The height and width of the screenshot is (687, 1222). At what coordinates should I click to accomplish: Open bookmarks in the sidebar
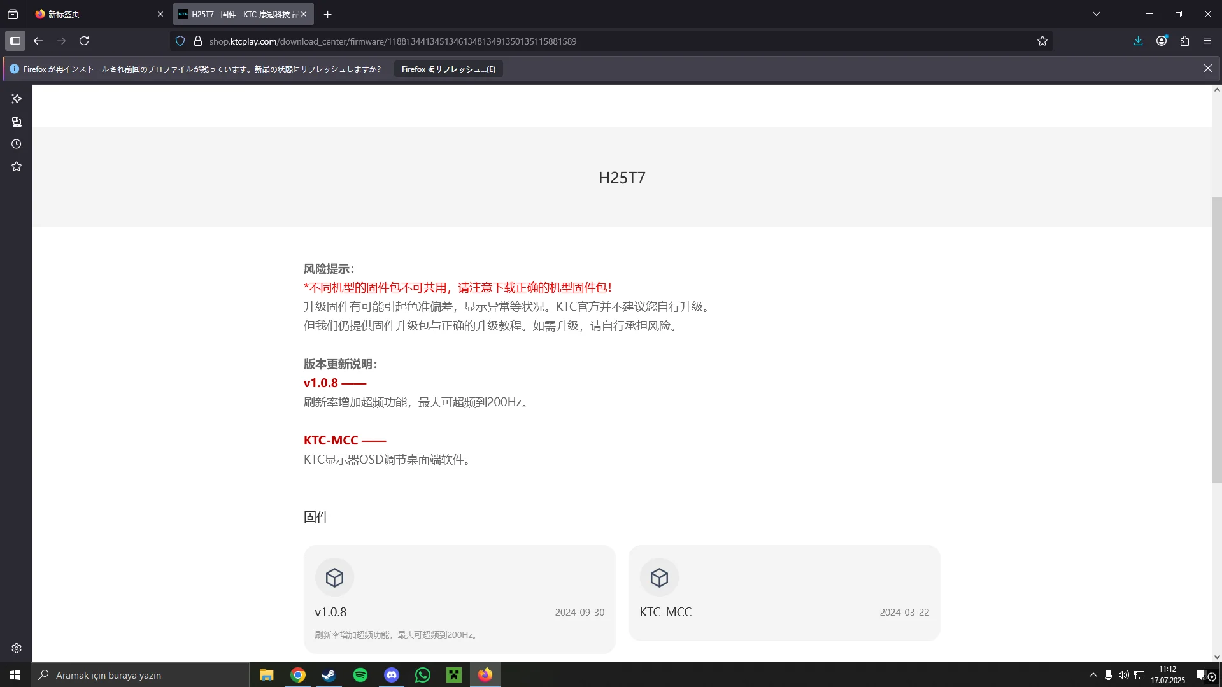point(17,166)
